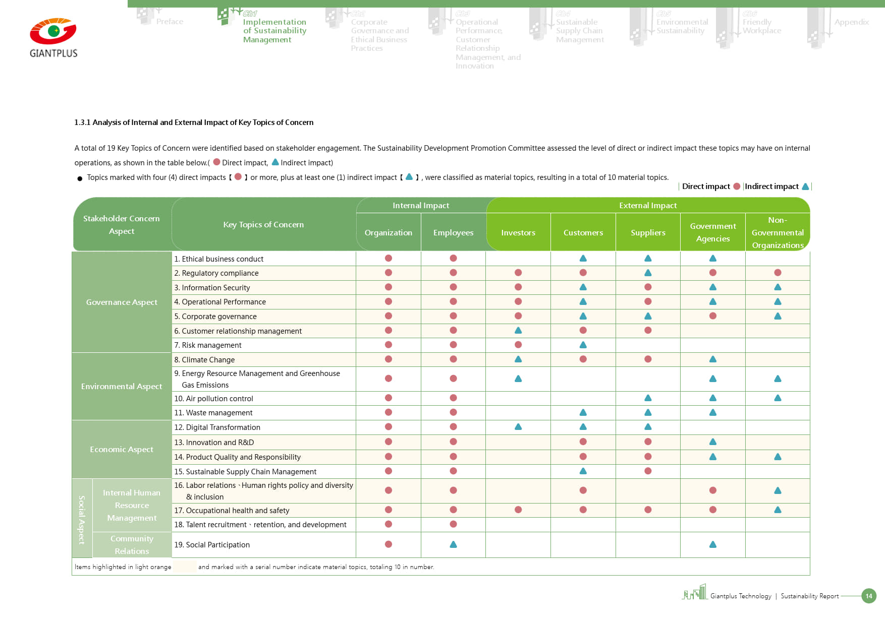Open the Preface chapter tab
This screenshot has height=625, width=885.
coord(170,22)
